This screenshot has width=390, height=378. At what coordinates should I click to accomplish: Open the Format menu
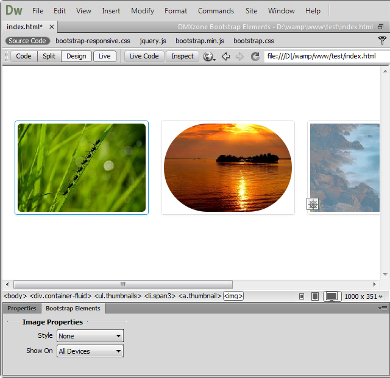(x=175, y=11)
